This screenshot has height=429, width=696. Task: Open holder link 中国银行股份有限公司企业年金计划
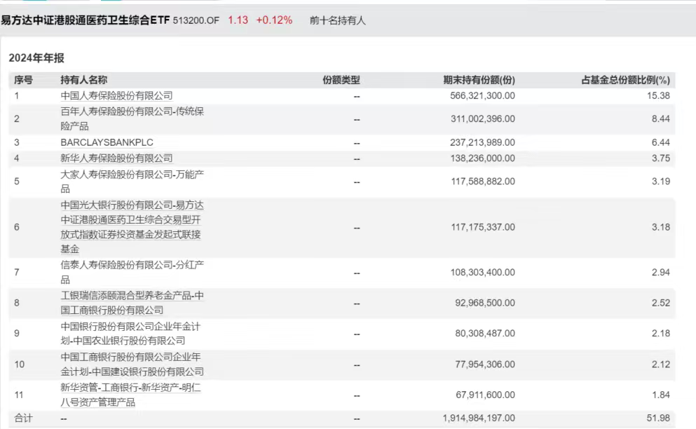[130, 333]
